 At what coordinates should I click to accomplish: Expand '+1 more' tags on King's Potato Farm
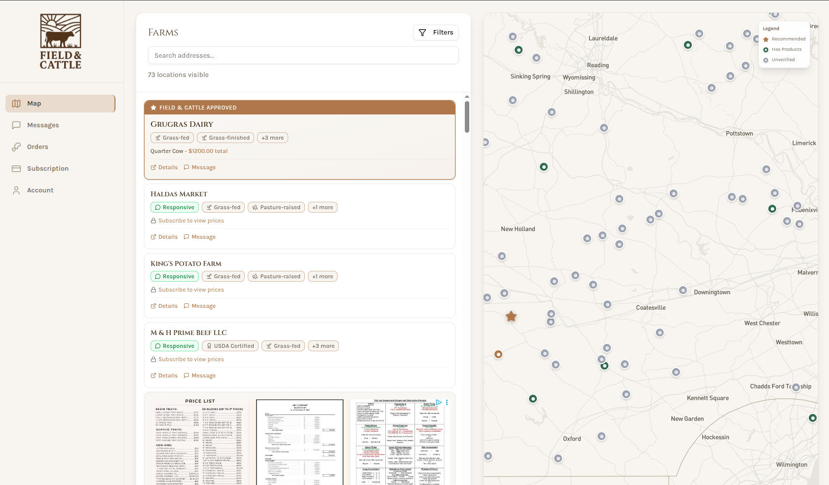point(323,276)
